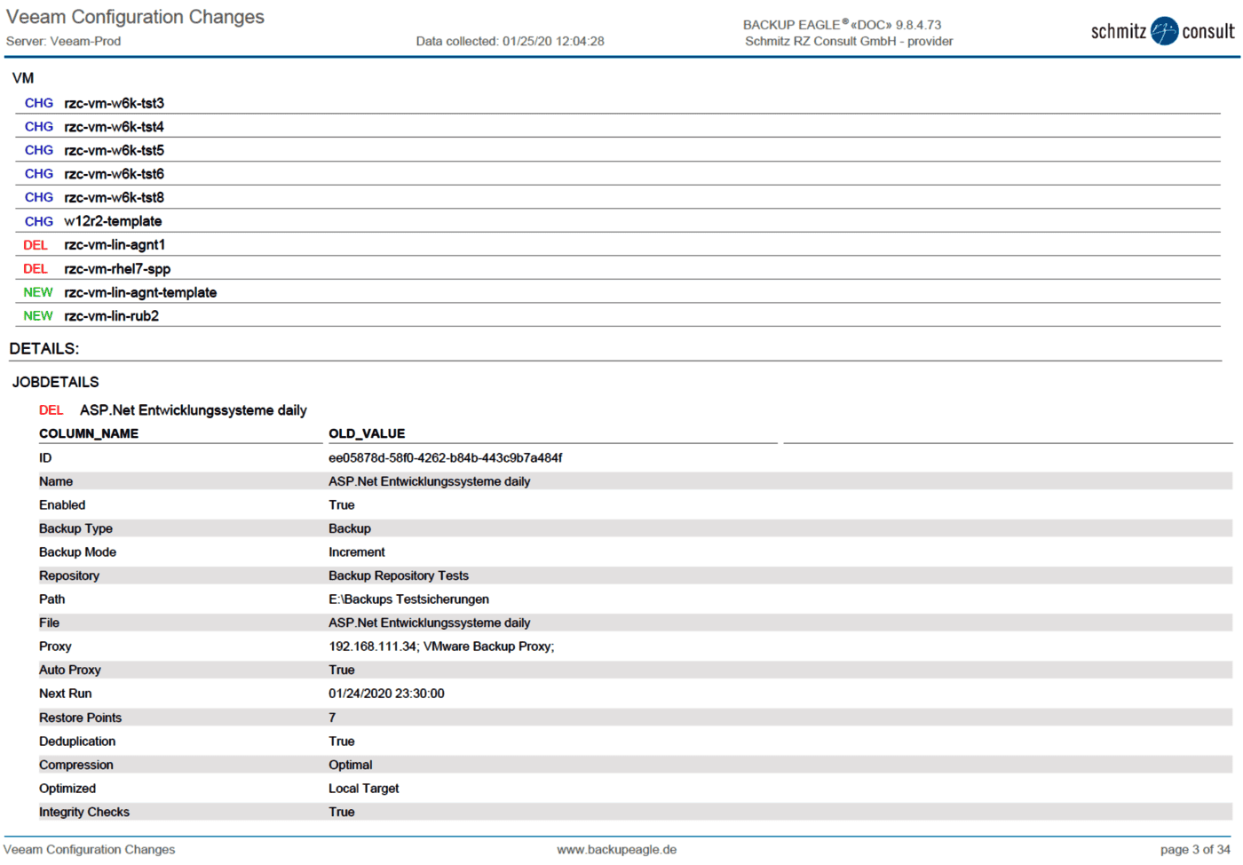The height and width of the screenshot is (865, 1243).
Task: Open the www.backupeagle.de footer link
Action: coord(616,850)
